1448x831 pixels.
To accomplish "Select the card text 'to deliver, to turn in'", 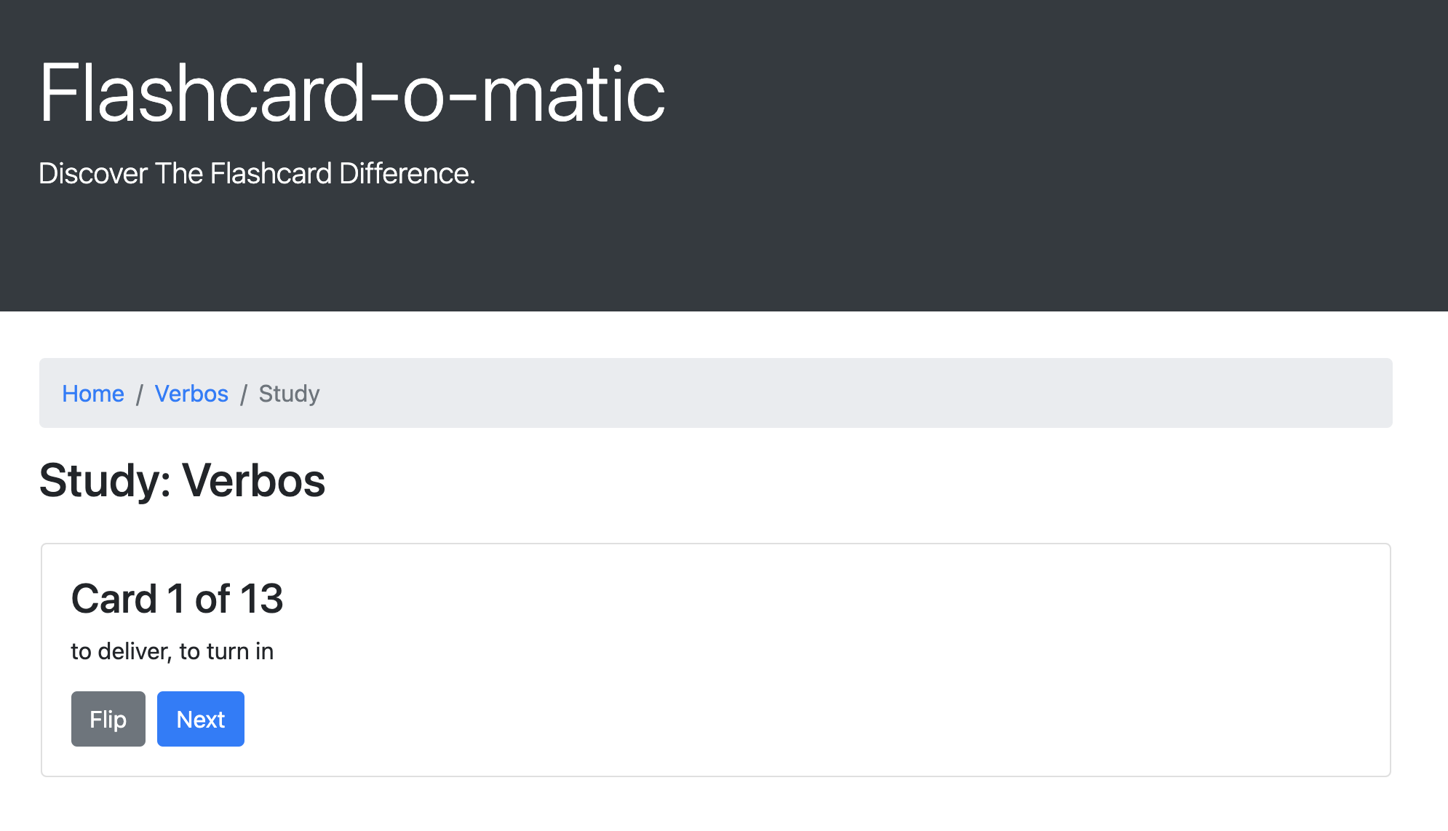I will (x=171, y=651).
